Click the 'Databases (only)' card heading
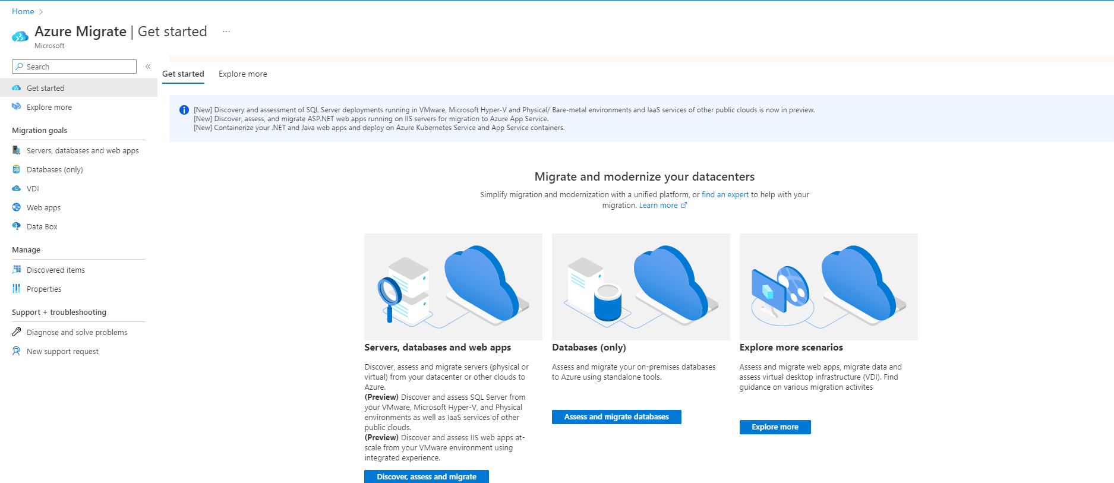Image resolution: width=1114 pixels, height=483 pixels. pyautogui.click(x=589, y=348)
